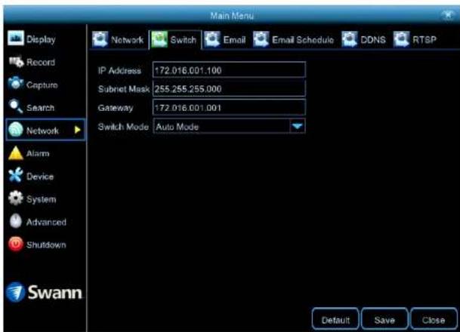This screenshot has height=332, width=460.
Task: Go to the Email Schedule tab label
Action: click(303, 40)
